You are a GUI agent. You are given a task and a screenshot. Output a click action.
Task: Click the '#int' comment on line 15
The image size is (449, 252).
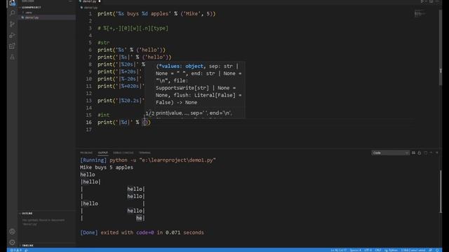[103, 115]
